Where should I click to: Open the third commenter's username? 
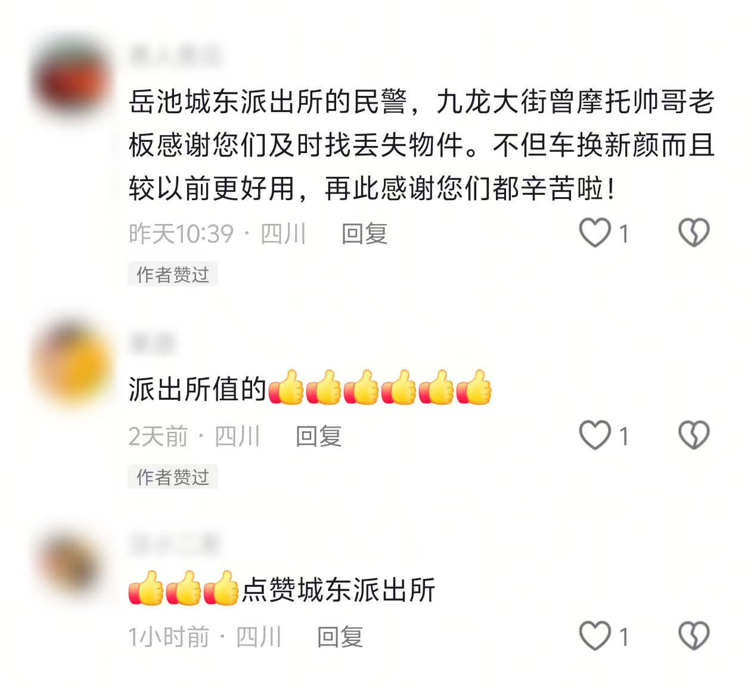click(x=175, y=543)
